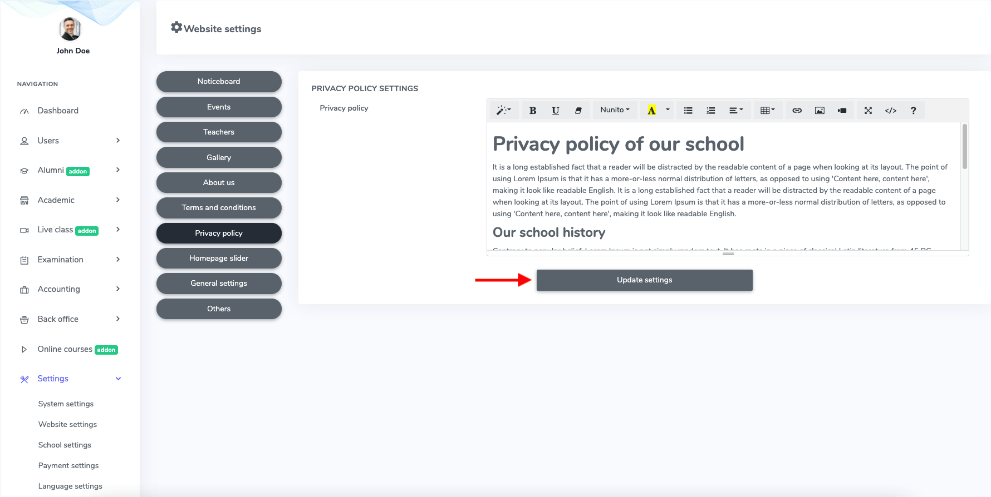Click the Academic building icon
991x497 pixels.
[x=24, y=201]
